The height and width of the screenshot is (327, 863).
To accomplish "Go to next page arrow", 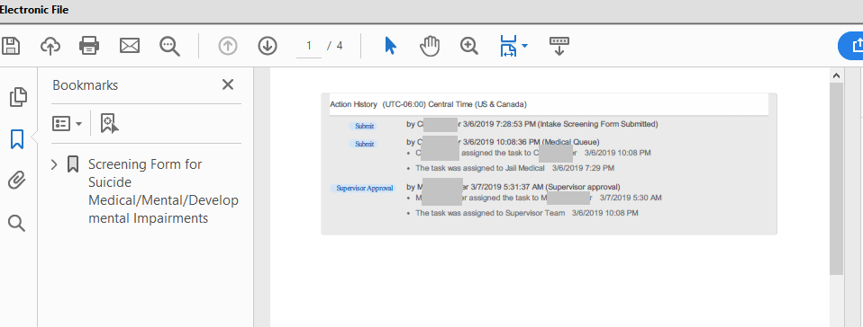I will [268, 46].
